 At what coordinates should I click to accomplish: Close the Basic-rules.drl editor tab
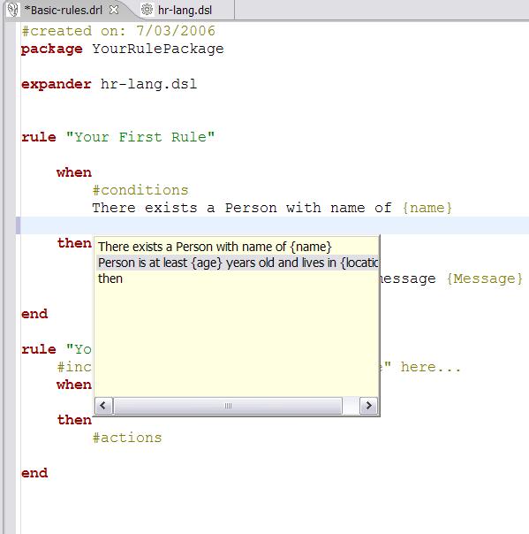click(114, 10)
